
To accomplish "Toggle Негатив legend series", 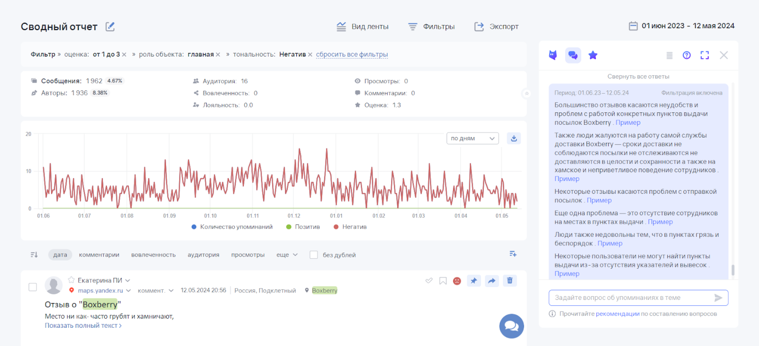I will (x=350, y=227).
